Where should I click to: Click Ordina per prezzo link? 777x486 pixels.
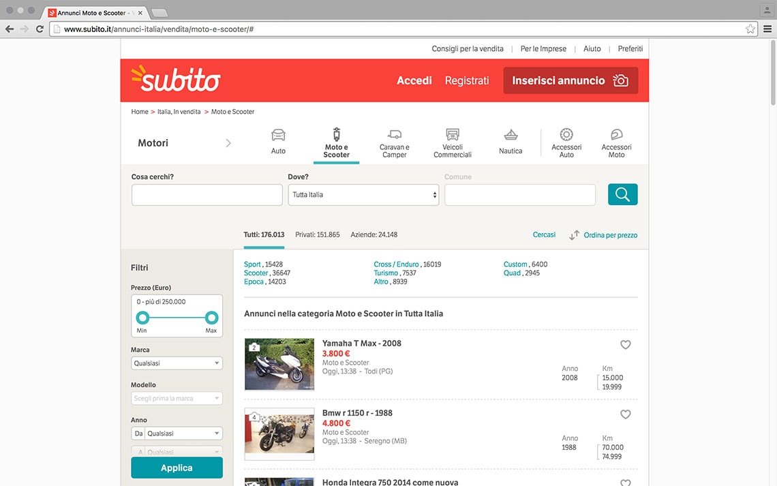(611, 235)
